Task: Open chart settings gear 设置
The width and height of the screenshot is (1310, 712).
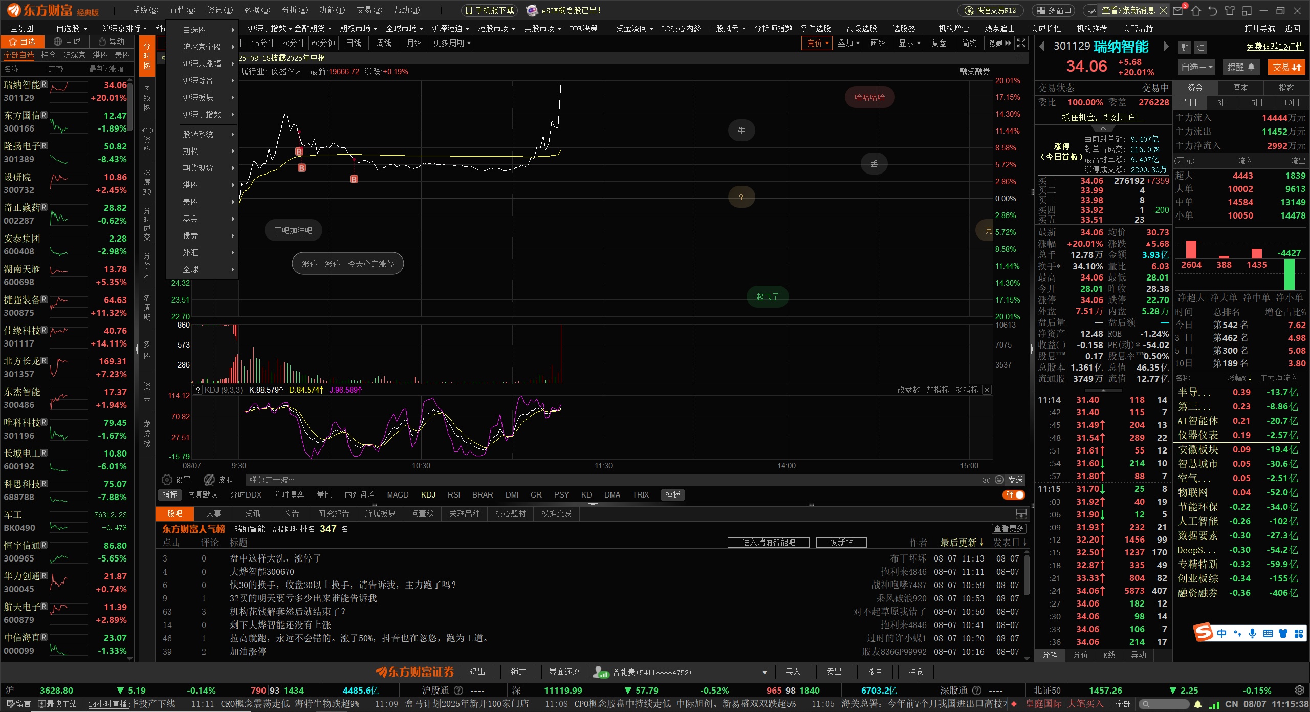Action: (176, 480)
